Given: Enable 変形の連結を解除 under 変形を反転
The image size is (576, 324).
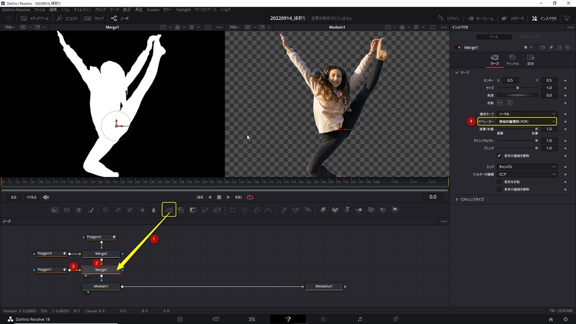Looking at the screenshot, I should point(499,189).
